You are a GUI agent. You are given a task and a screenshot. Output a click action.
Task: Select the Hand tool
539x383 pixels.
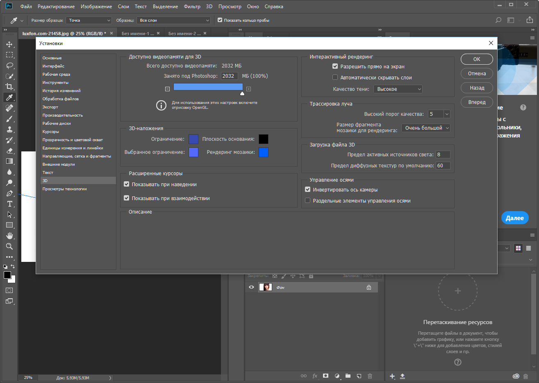[9, 236]
